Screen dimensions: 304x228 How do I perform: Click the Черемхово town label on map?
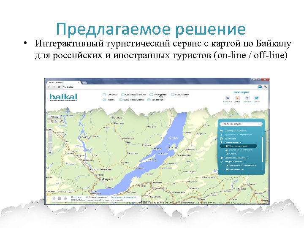88,160
